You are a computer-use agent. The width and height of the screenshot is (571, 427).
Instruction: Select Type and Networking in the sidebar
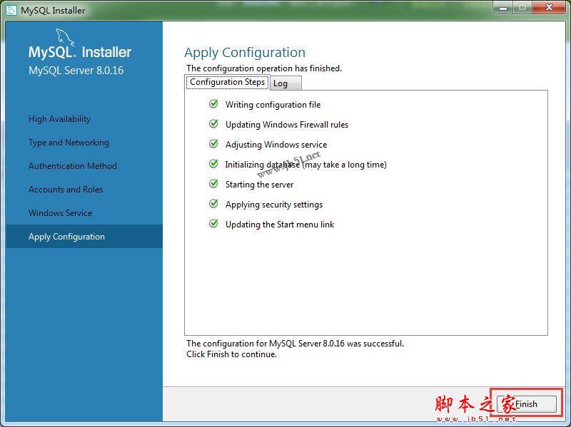pyautogui.click(x=69, y=142)
